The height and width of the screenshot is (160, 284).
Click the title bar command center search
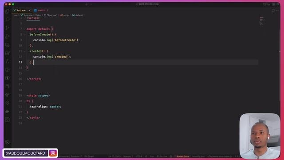click(x=147, y=4)
